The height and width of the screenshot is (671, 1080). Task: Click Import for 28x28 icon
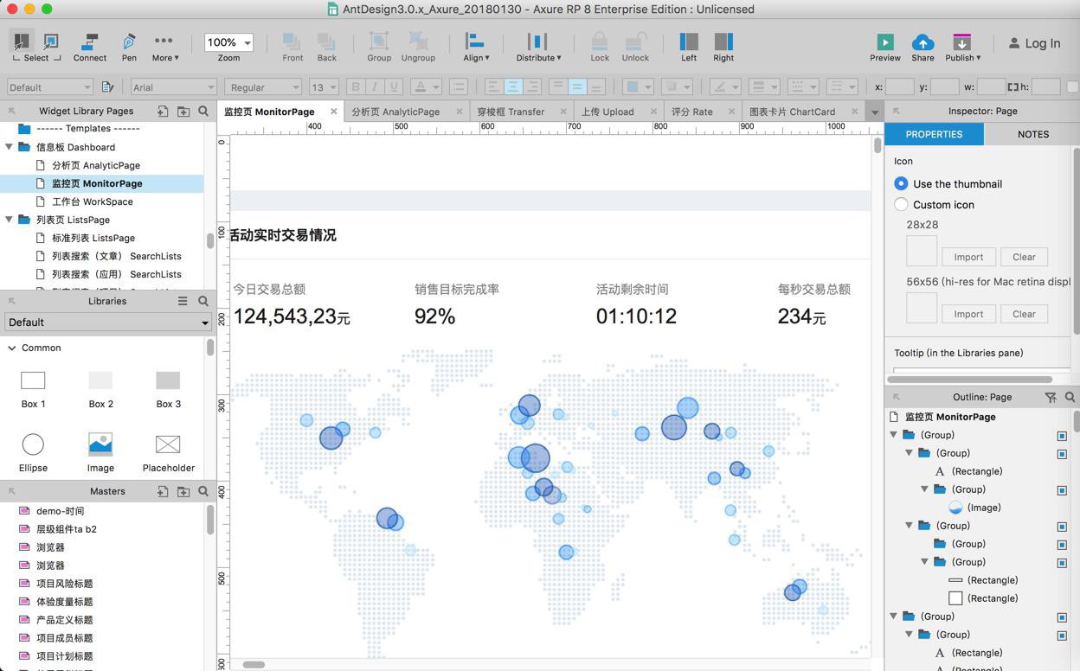coord(968,257)
